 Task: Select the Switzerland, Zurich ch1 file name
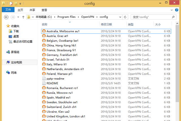coord(61,107)
